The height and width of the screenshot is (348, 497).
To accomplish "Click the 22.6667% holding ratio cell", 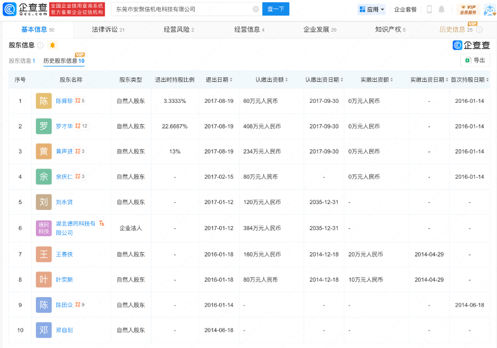I will tap(175, 126).
